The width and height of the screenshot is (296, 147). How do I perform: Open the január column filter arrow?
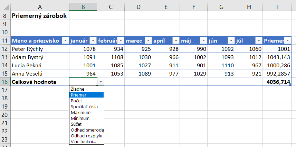pyautogui.click(x=93, y=41)
